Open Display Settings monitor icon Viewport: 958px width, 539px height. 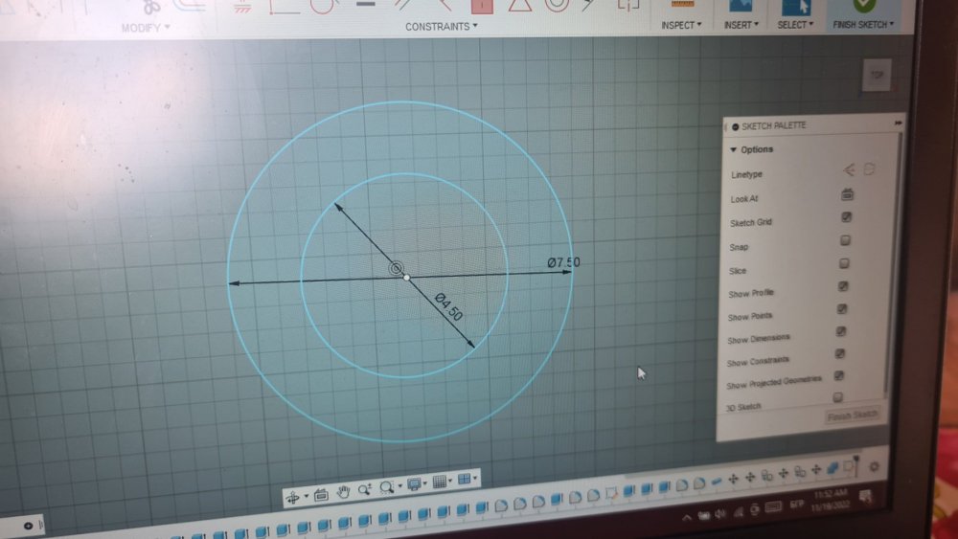pyautogui.click(x=414, y=484)
